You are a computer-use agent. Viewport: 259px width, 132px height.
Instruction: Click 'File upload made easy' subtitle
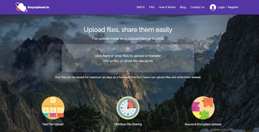[x=128, y=39]
